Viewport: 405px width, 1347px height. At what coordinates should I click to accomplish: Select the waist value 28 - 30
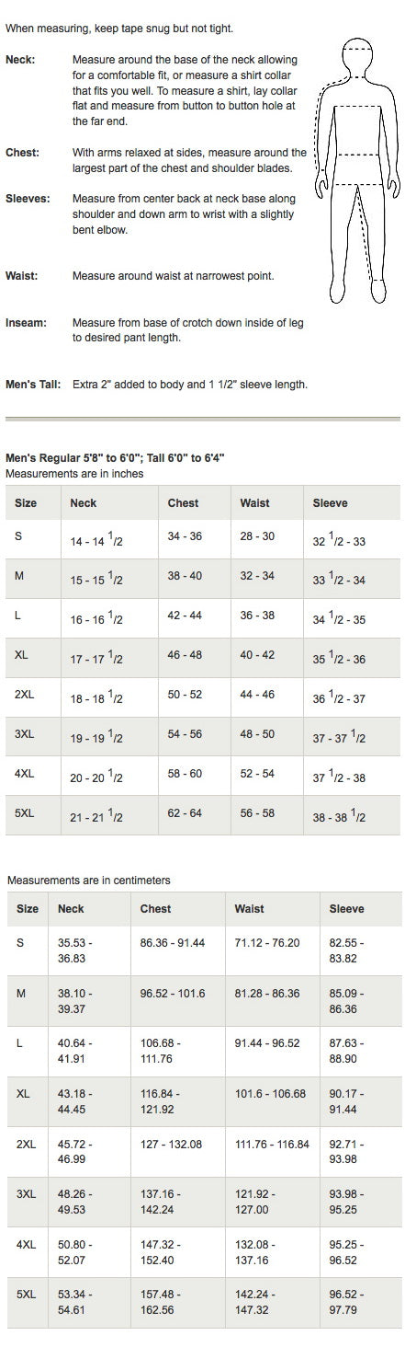pyautogui.click(x=257, y=536)
